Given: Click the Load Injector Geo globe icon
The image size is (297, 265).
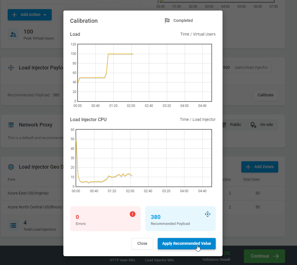Looking at the screenshot, I should (11, 167).
